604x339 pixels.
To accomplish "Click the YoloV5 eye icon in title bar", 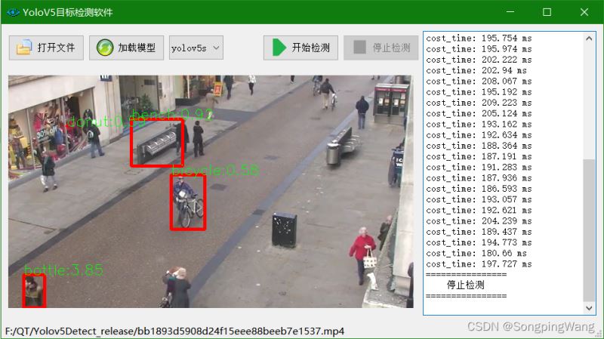I will pyautogui.click(x=12, y=11).
